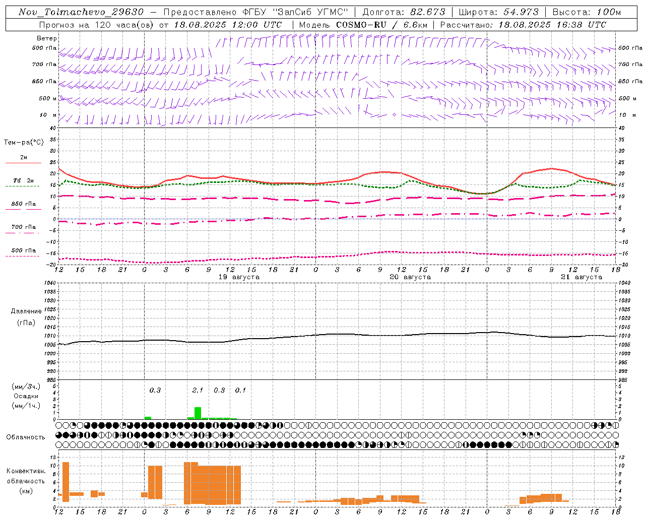
Task: Click the Ветер wind panel label
Action: click(47, 38)
